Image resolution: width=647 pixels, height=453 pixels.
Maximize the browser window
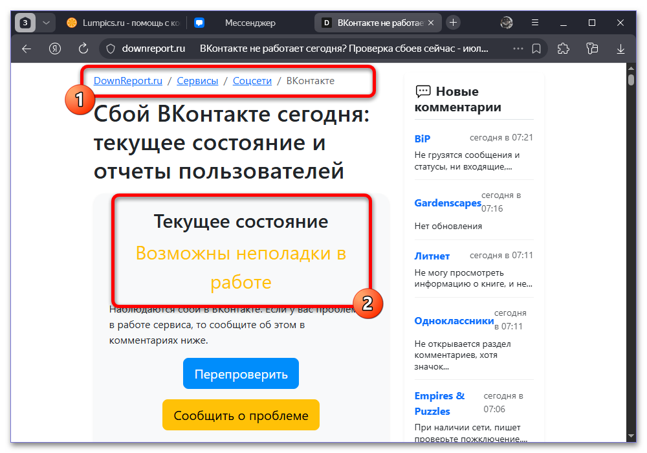(592, 23)
